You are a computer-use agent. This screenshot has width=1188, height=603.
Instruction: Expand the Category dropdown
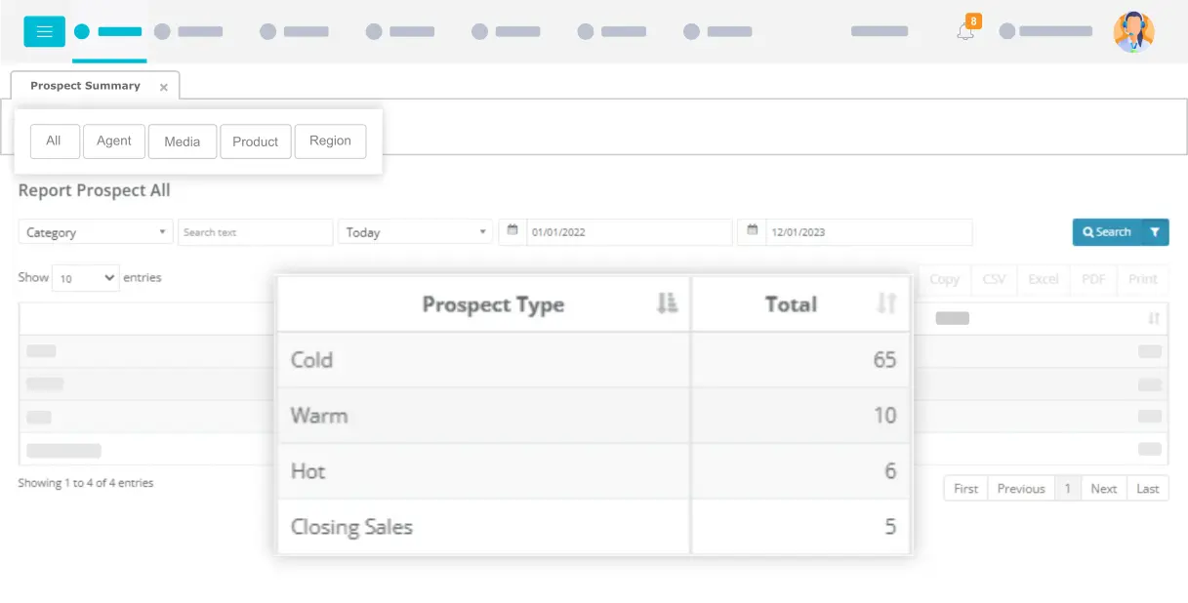click(96, 232)
